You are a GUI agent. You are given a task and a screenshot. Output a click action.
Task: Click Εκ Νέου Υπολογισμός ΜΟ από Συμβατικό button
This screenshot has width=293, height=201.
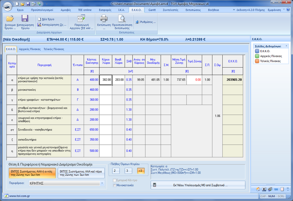pos(198,185)
